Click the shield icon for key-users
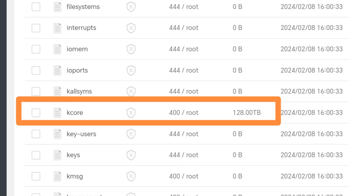This screenshot has width=349, height=196. tap(131, 134)
